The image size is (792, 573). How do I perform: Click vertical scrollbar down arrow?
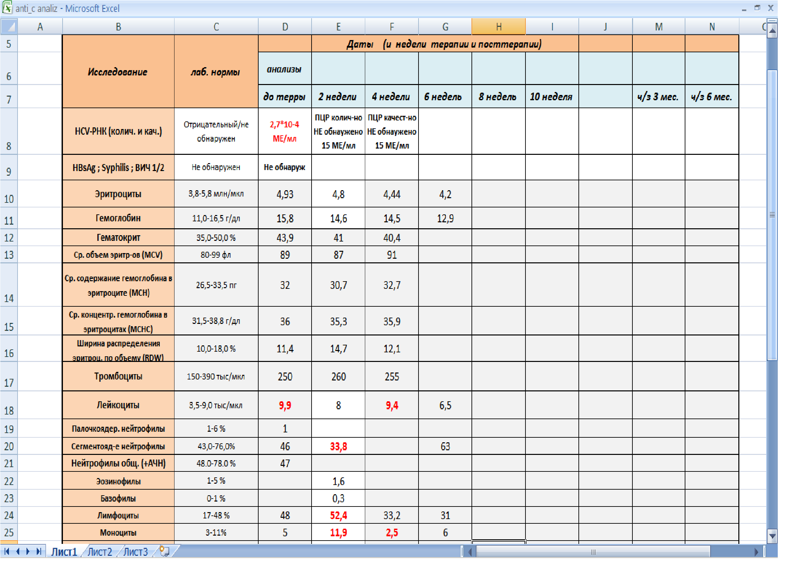click(x=772, y=536)
